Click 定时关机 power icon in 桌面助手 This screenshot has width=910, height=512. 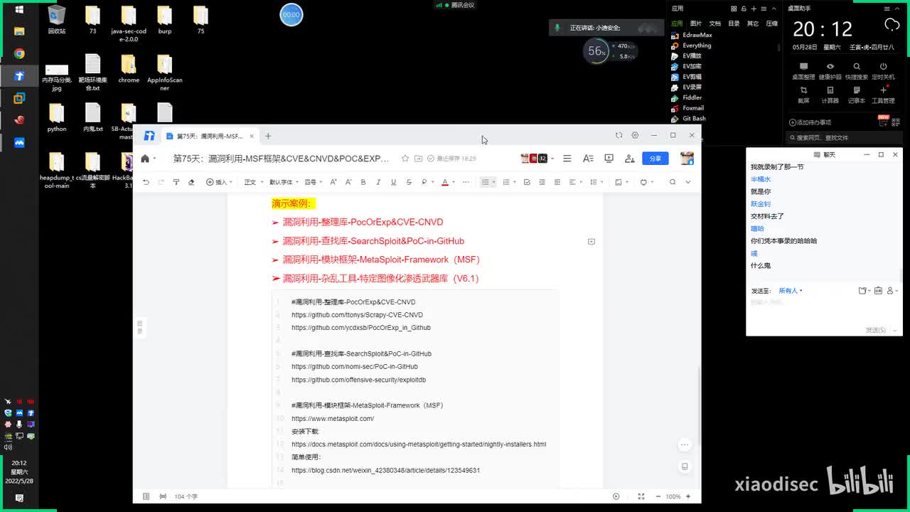tap(883, 70)
